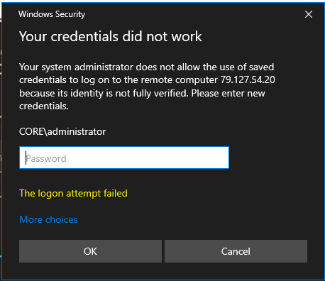Close the Windows Security dialog

click(x=309, y=14)
